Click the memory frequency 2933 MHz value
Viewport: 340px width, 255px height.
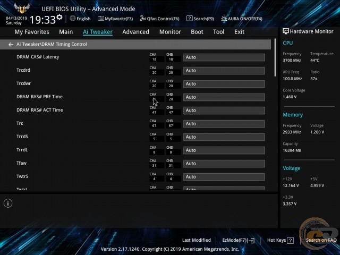pyautogui.click(x=292, y=132)
